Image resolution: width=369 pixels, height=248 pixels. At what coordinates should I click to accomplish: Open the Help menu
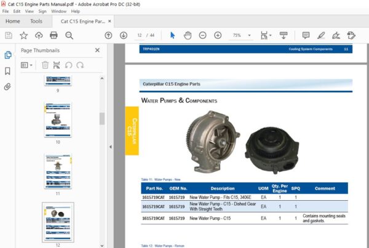coord(75,11)
